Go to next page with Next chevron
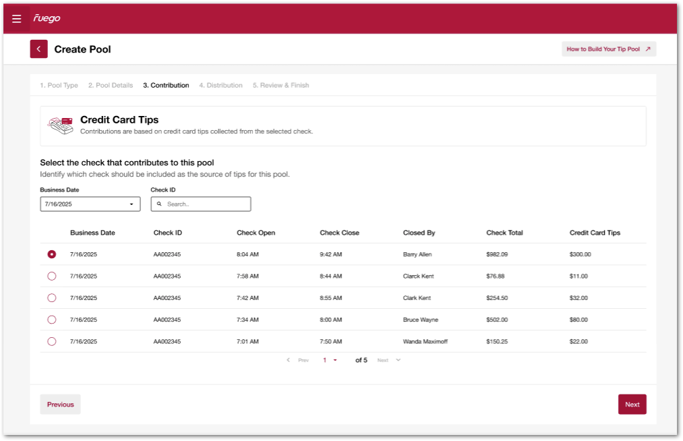683x441 pixels. pos(398,360)
